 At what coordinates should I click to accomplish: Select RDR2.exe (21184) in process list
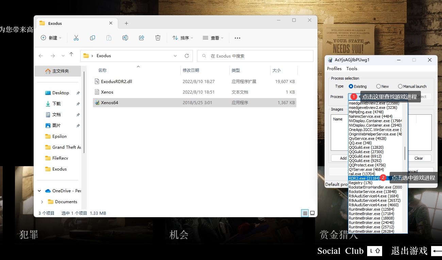coord(364,178)
